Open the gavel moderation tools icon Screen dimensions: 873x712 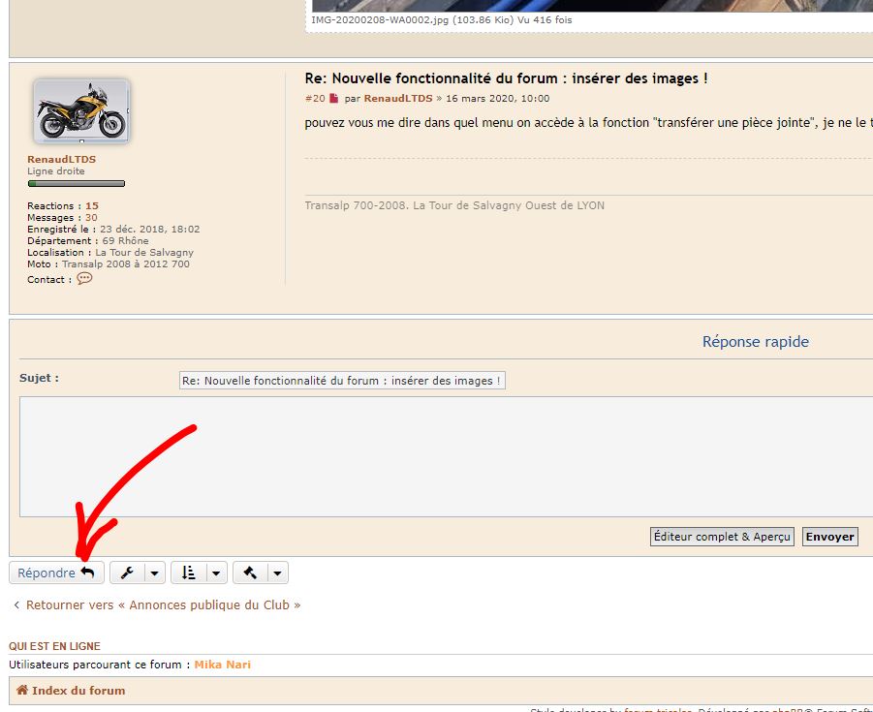[250, 573]
